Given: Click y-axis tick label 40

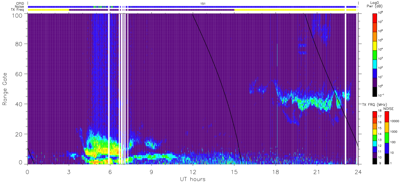Looking at the screenshot, I should pos(19,104).
